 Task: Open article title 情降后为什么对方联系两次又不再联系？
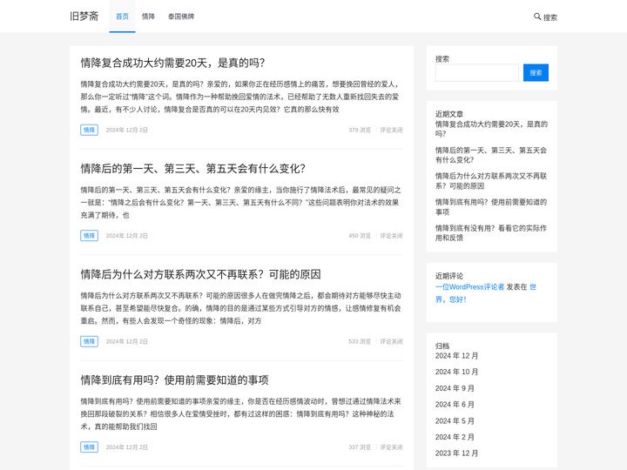(201, 274)
